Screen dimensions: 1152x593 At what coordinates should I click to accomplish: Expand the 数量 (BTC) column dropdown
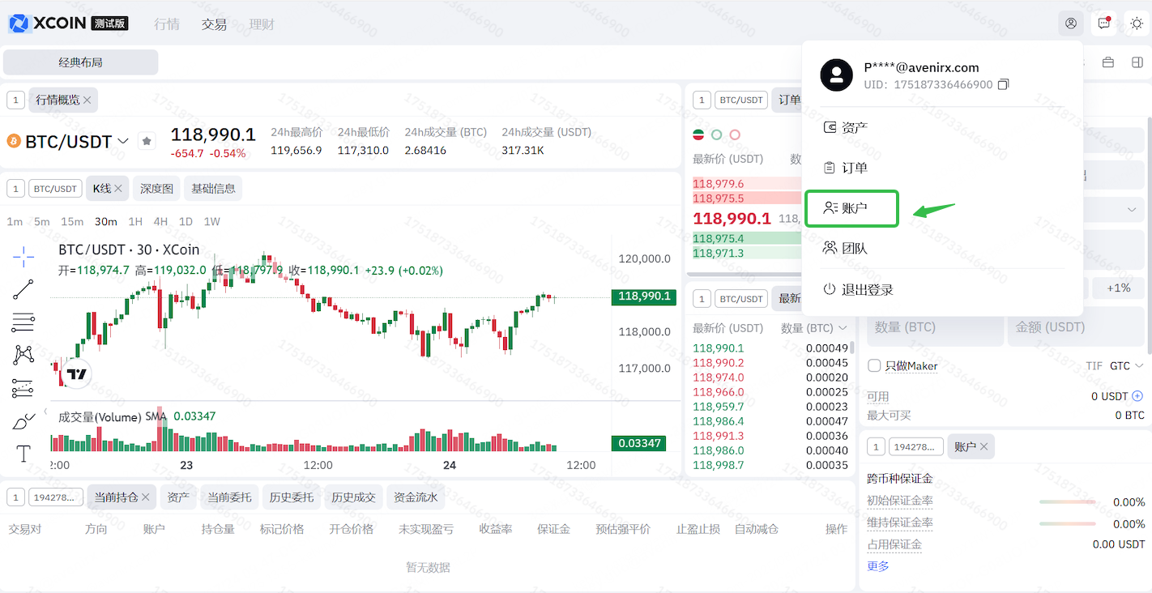[843, 328]
